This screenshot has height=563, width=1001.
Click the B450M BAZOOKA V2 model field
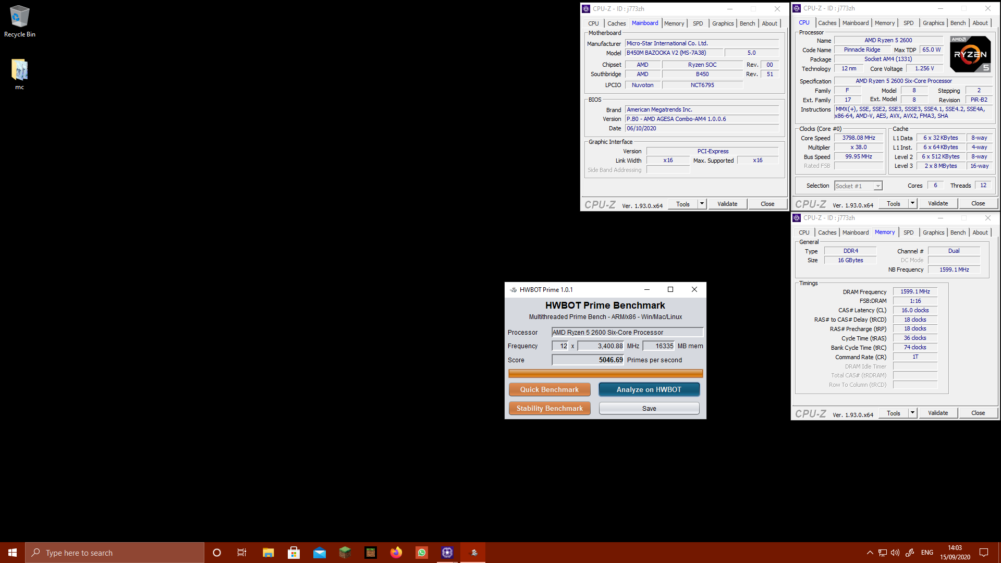pos(674,53)
